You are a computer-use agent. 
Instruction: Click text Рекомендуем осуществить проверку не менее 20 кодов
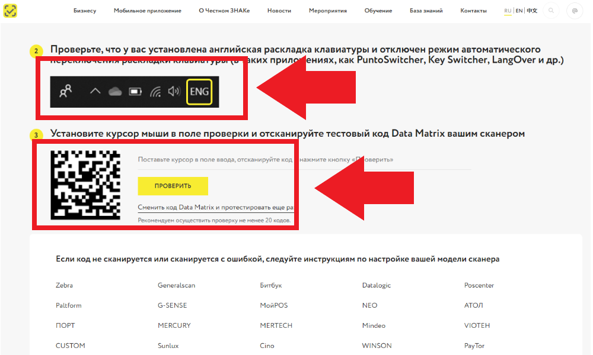point(214,220)
